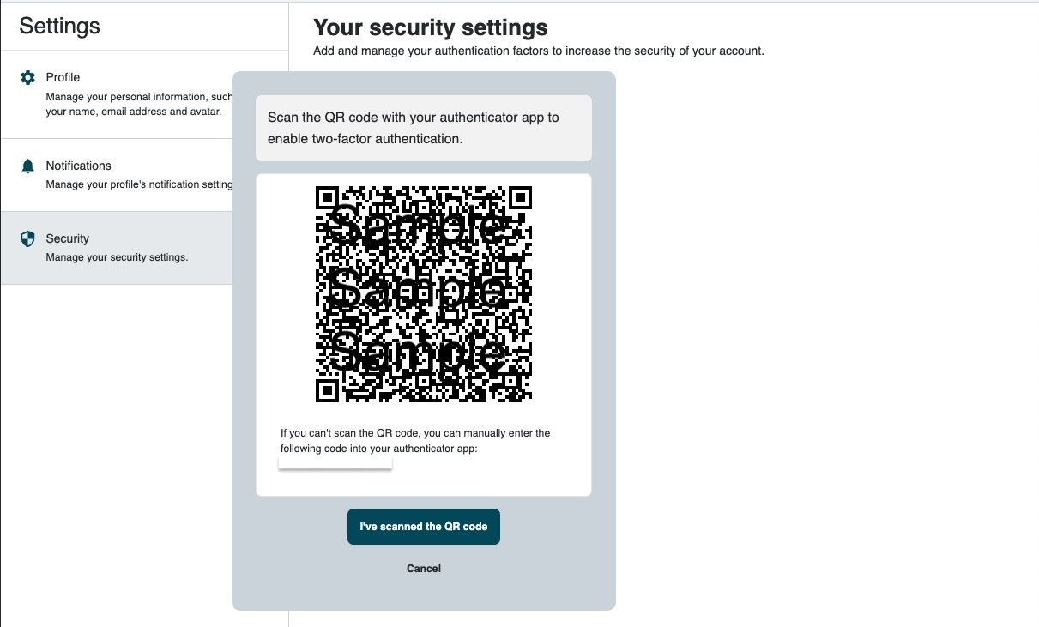Click the scan QR code instruction banner

pyautogui.click(x=424, y=128)
